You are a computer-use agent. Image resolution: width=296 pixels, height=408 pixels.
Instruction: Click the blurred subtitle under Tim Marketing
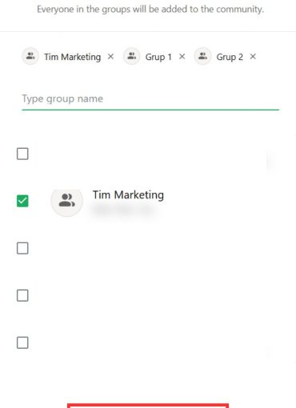point(123,210)
